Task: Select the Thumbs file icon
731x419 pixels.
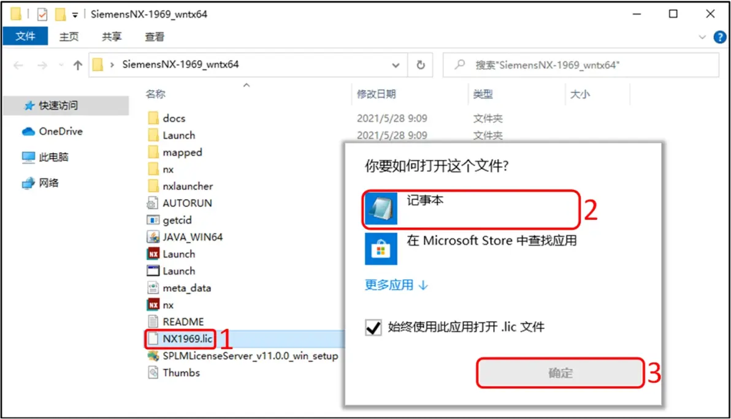Action: [x=153, y=372]
